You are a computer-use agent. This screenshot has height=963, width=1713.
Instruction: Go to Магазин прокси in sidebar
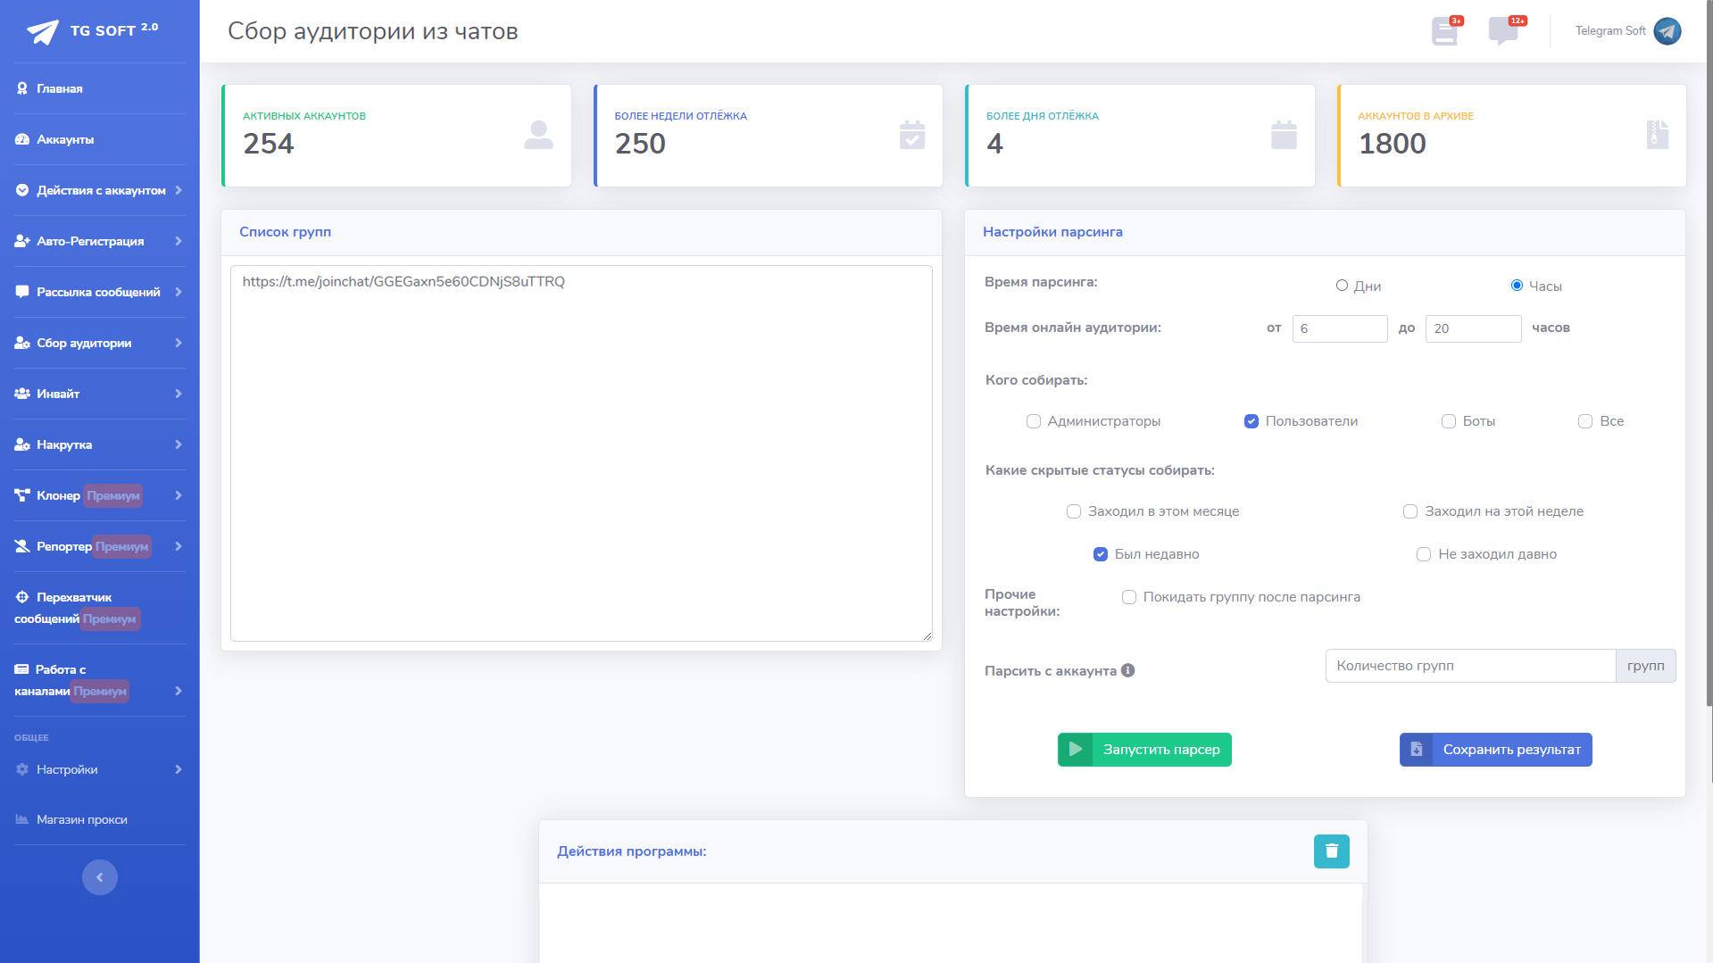[x=81, y=819]
